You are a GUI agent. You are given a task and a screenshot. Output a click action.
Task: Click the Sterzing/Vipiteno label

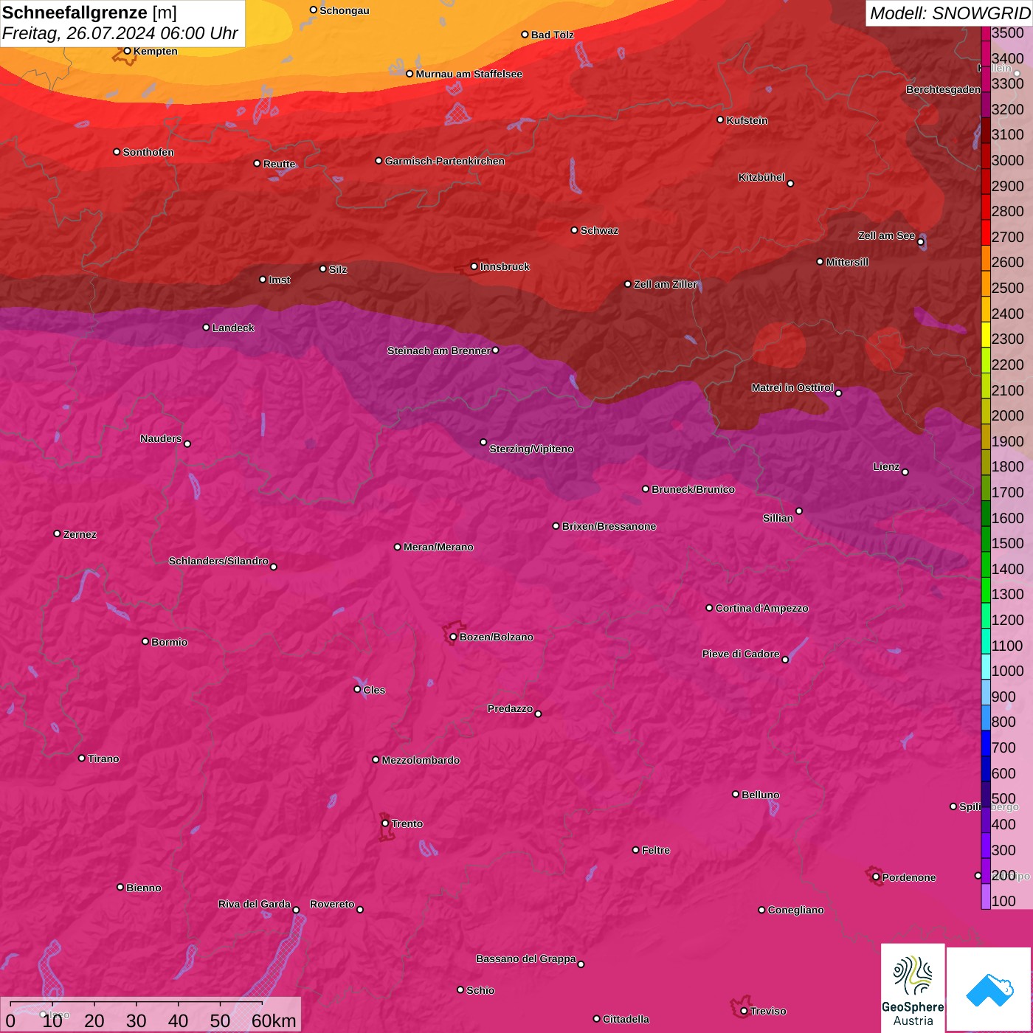(x=531, y=449)
